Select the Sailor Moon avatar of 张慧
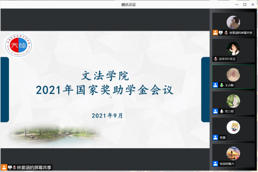 click(x=233, y=127)
